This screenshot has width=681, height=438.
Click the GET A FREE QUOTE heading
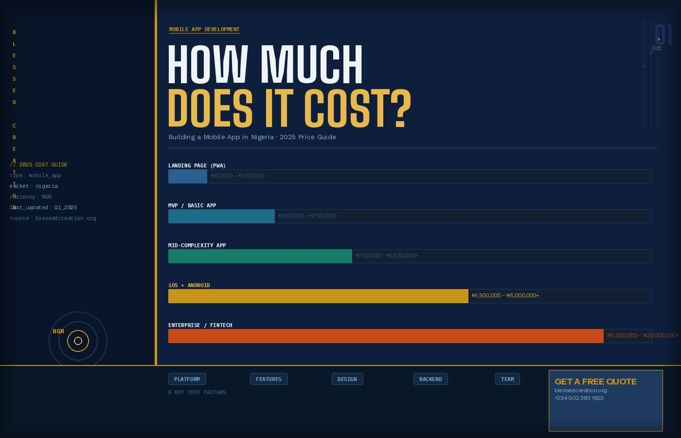(595, 382)
